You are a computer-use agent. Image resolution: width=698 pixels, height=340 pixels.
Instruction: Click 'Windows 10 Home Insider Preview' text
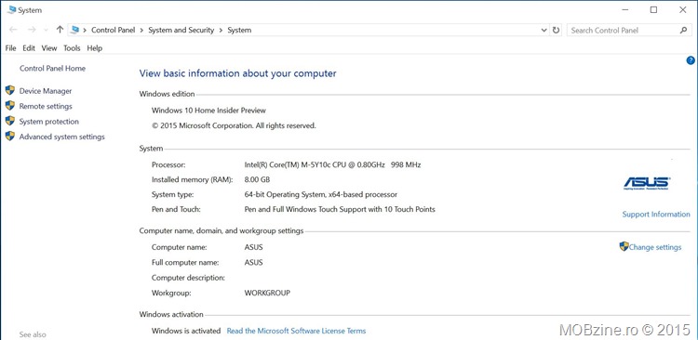pos(208,111)
